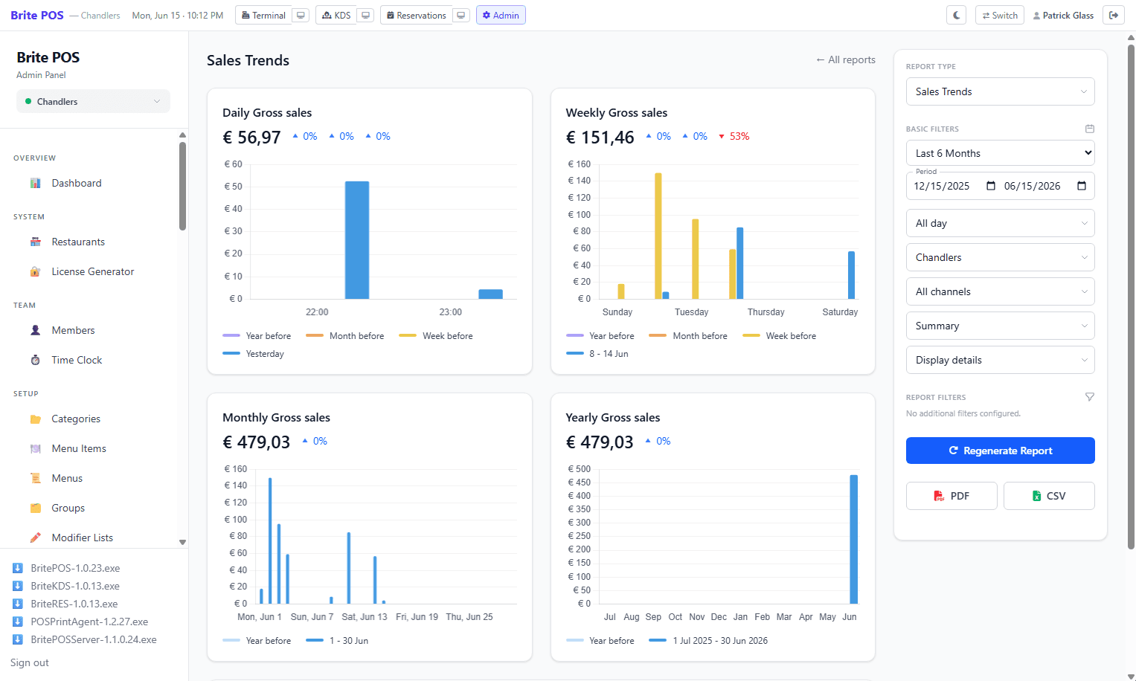
Task: Click download icon for BriteKDS-1.0.13.exe
Action: point(18,586)
